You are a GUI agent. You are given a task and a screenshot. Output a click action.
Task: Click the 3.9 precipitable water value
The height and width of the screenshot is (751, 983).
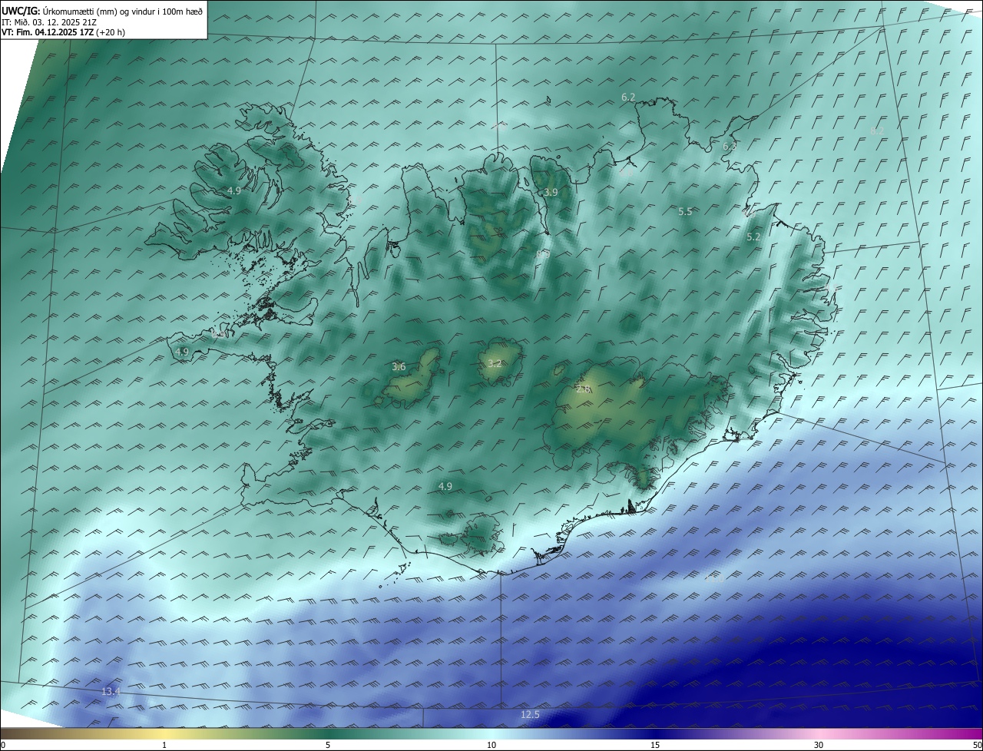click(551, 192)
